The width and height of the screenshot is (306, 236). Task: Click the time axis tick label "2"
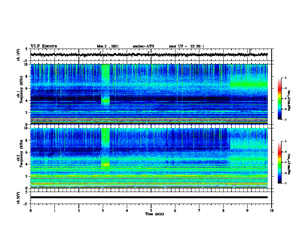pyautogui.click(x=79, y=211)
